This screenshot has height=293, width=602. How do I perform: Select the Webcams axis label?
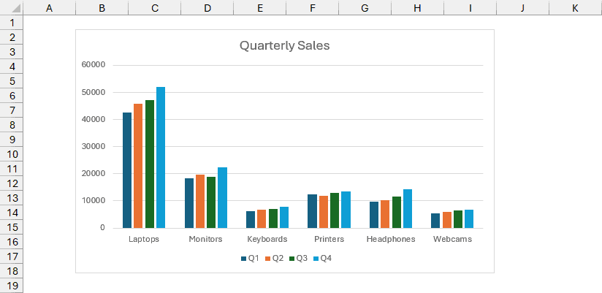tap(452, 239)
